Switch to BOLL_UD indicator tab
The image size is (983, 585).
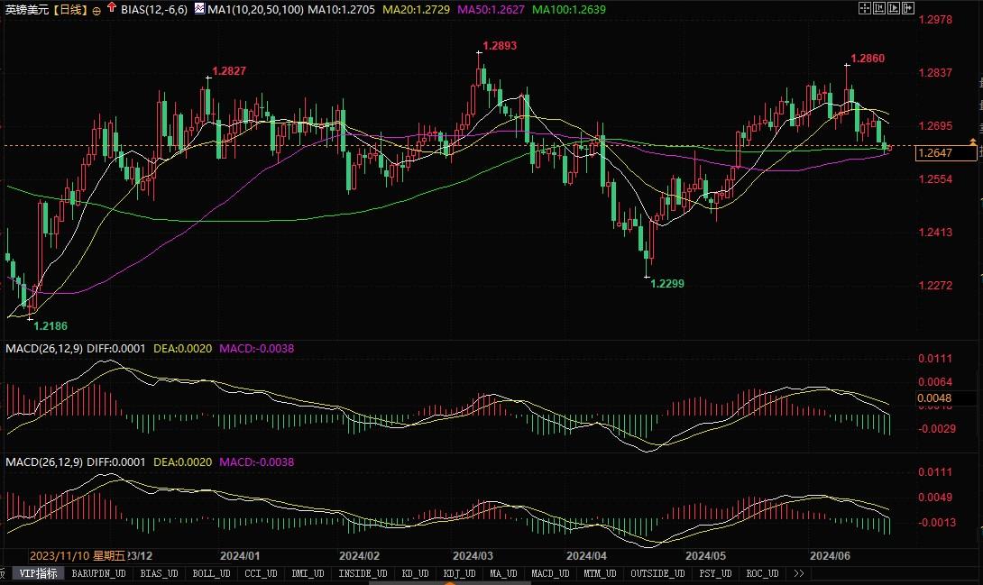pos(211,573)
